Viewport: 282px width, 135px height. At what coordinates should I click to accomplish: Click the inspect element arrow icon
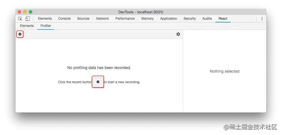coord(20,18)
